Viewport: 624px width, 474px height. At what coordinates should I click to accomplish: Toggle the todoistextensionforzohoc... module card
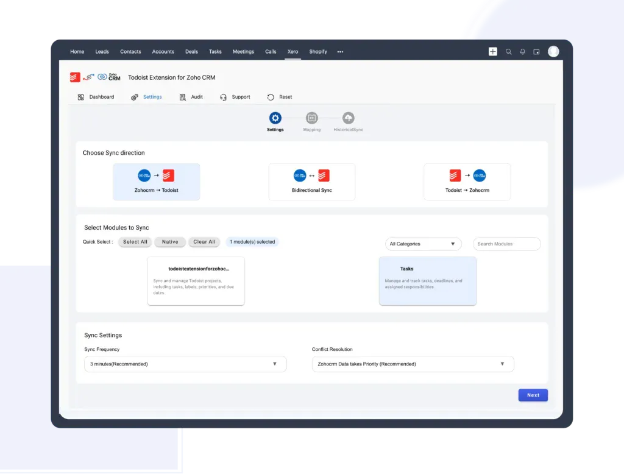click(196, 281)
